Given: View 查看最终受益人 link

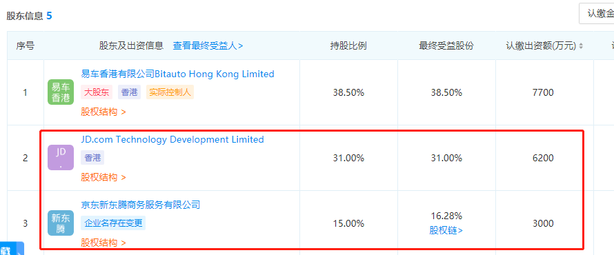Looking at the screenshot, I should click(208, 45).
